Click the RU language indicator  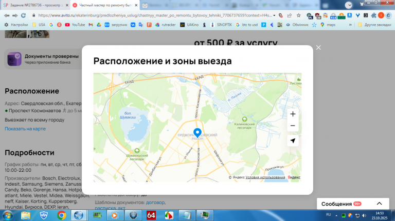coord(328,215)
